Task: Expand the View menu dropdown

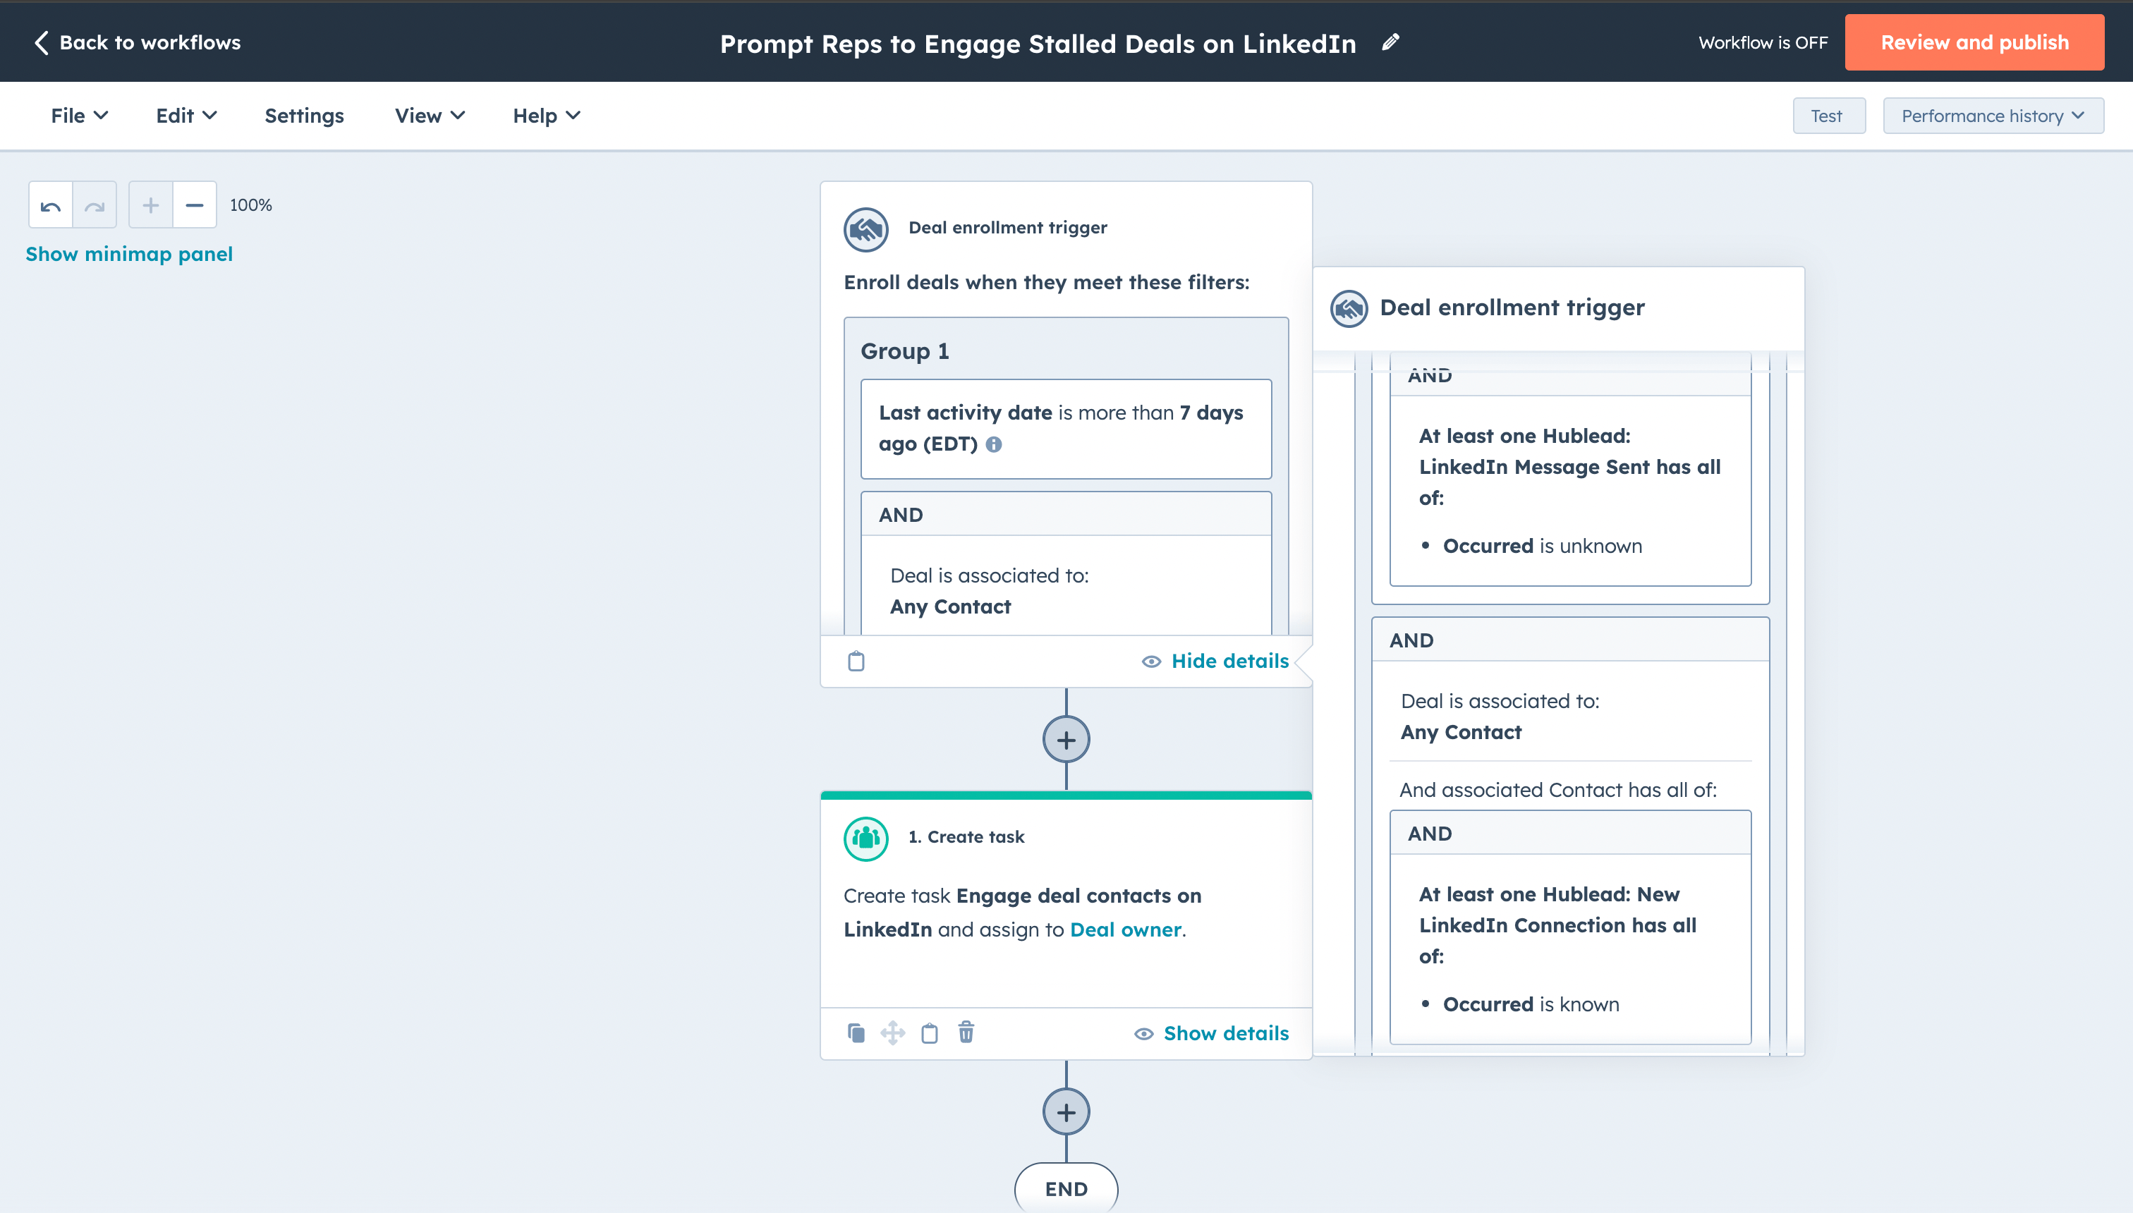Action: tap(429, 116)
